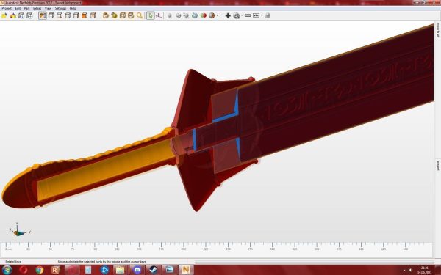
Task: Click the yellow triangles add part icon
Action: coord(13,15)
